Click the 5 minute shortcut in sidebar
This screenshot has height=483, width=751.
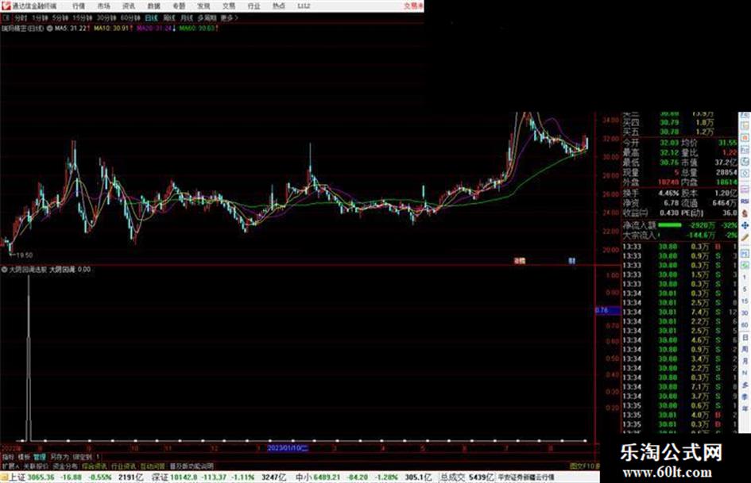tap(745, 289)
